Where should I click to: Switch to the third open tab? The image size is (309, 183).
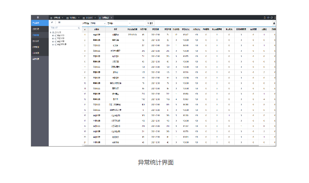click(89, 18)
